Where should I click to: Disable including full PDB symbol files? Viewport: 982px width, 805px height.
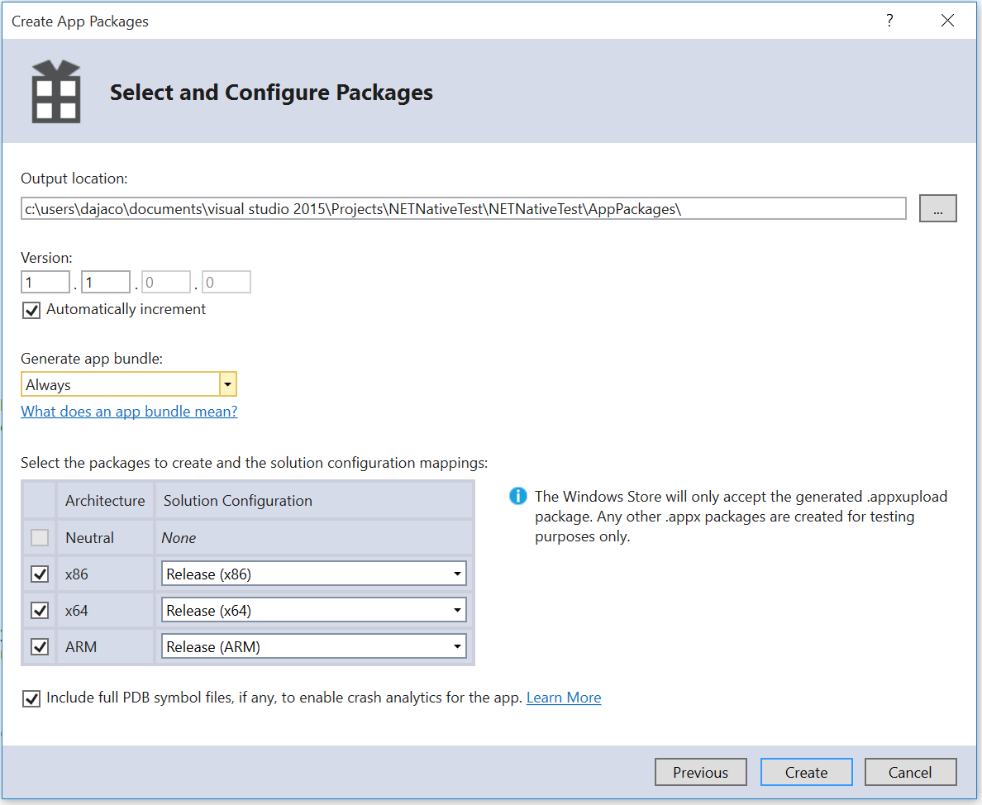click(x=31, y=698)
